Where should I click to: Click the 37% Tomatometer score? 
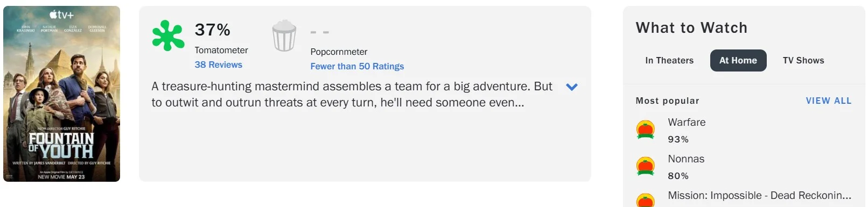[212, 30]
